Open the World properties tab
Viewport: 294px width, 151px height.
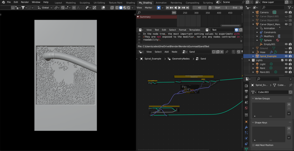coord(246,108)
